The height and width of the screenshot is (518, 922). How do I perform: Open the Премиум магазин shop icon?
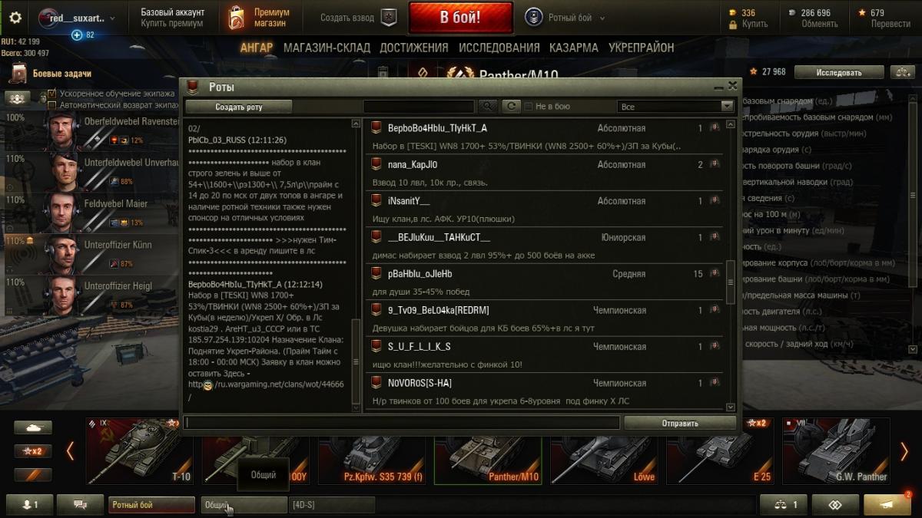(237, 18)
